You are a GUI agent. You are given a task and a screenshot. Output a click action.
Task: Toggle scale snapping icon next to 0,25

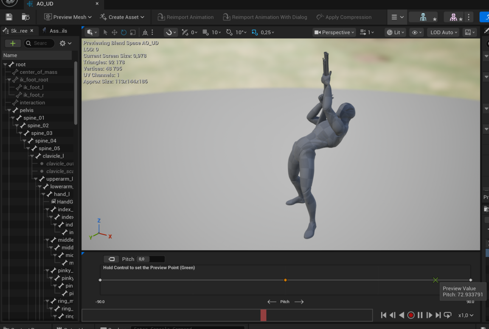pos(255,32)
